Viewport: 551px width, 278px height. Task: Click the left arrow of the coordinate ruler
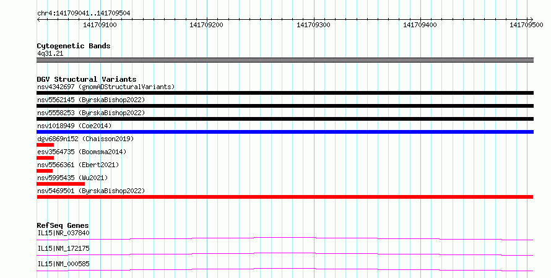point(38,20)
